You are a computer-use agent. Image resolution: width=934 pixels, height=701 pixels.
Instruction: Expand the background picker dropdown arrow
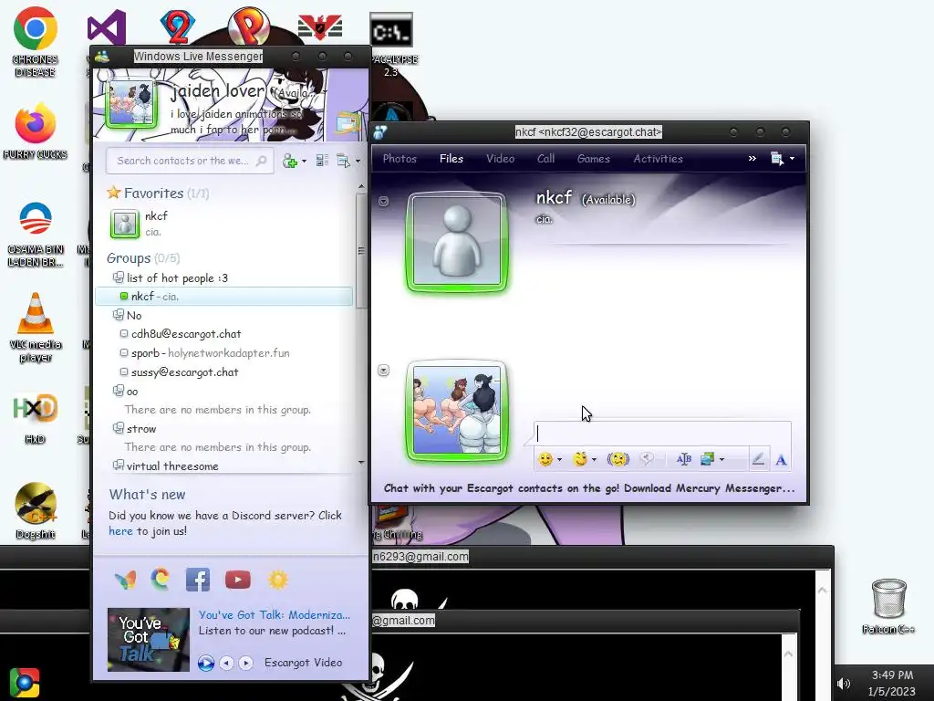722,460
